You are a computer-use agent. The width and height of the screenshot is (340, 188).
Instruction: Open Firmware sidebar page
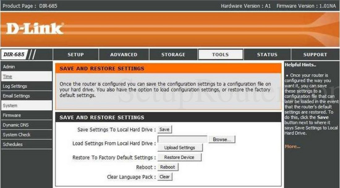(26, 115)
